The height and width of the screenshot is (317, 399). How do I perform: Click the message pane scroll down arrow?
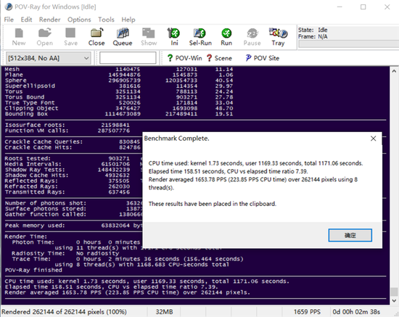[x=394, y=301]
